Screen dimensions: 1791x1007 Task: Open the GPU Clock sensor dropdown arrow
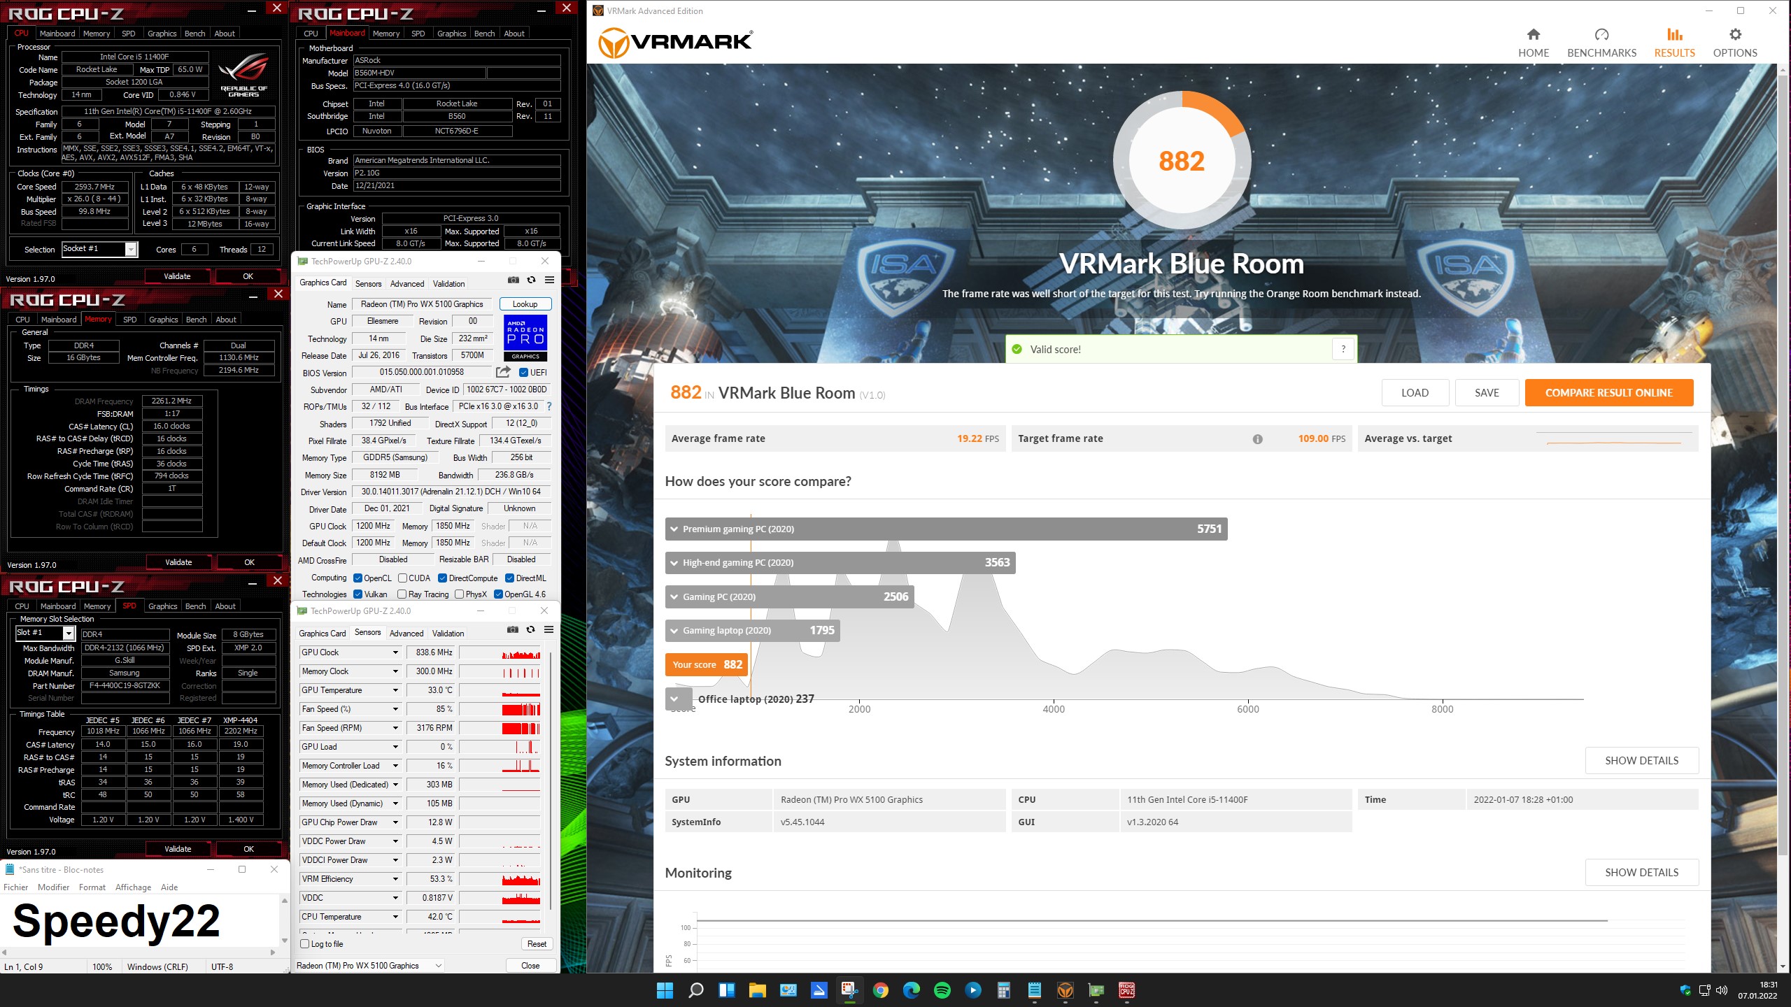(x=395, y=652)
